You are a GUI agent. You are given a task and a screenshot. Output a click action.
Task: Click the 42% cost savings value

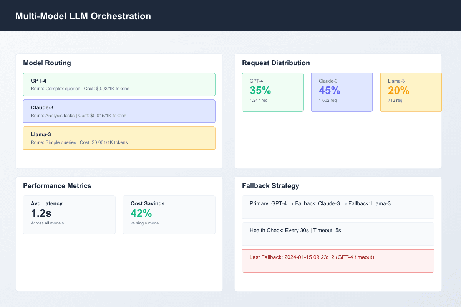141,213
